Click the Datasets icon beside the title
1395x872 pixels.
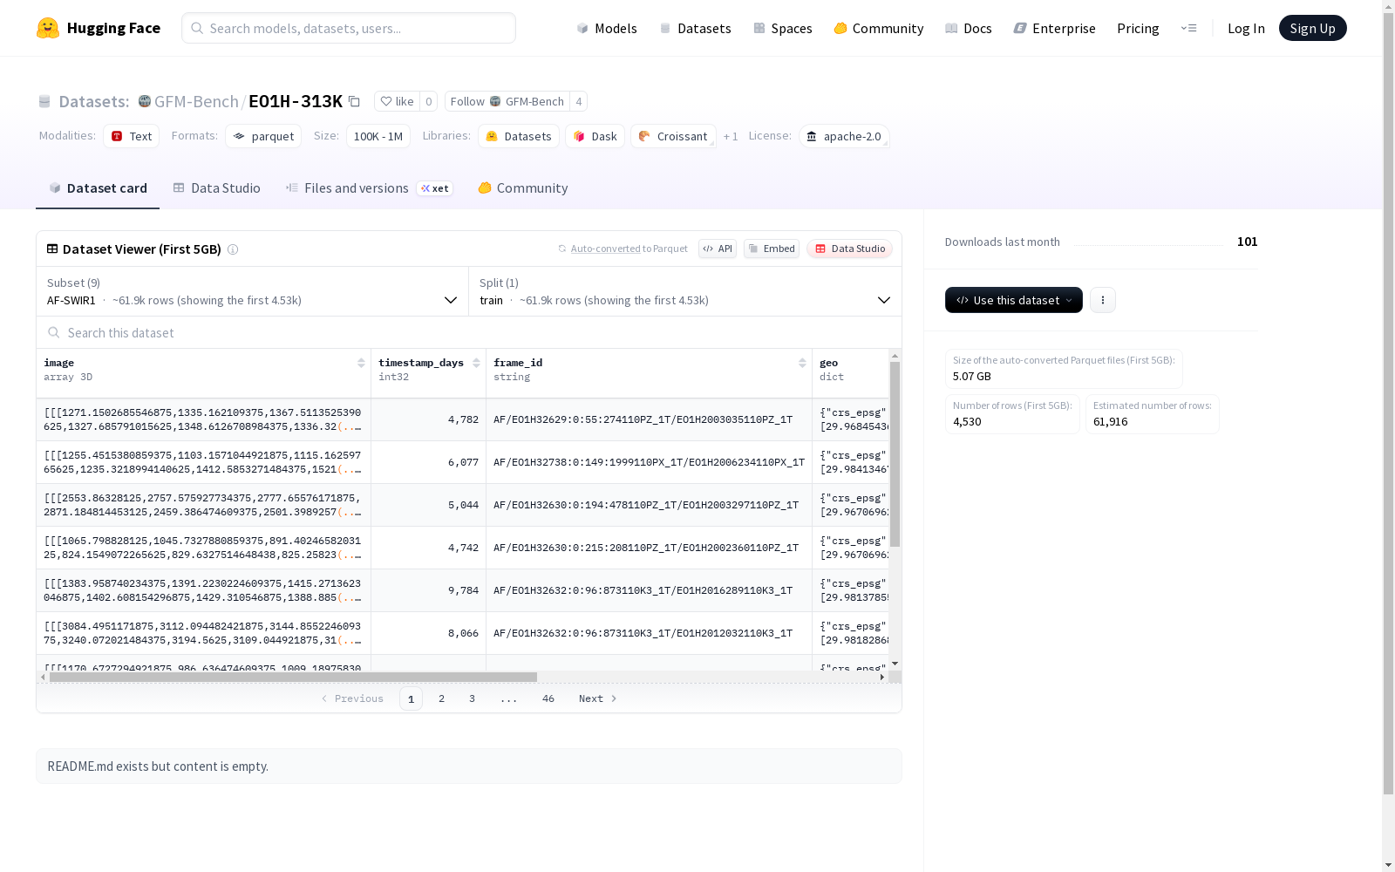[x=44, y=101]
